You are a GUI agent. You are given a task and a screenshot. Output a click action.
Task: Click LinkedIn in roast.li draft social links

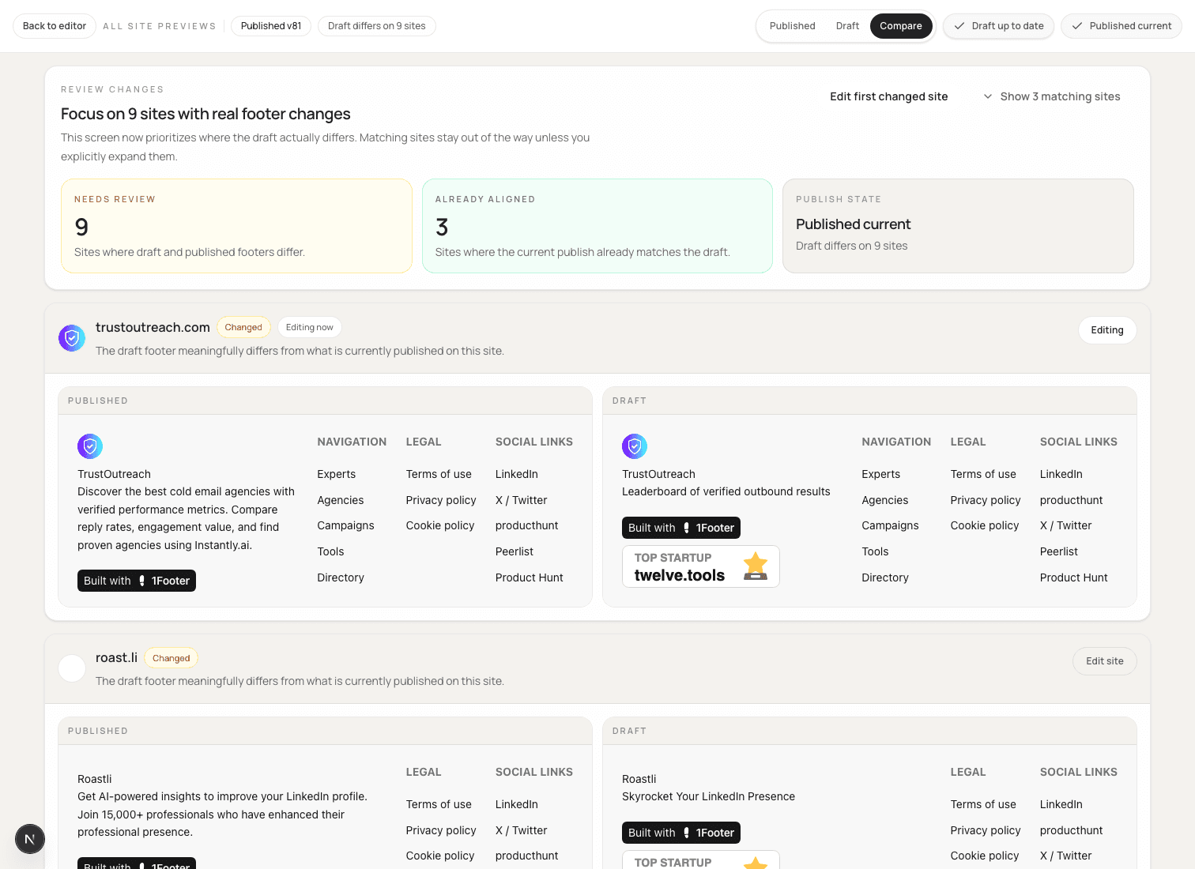(1061, 804)
